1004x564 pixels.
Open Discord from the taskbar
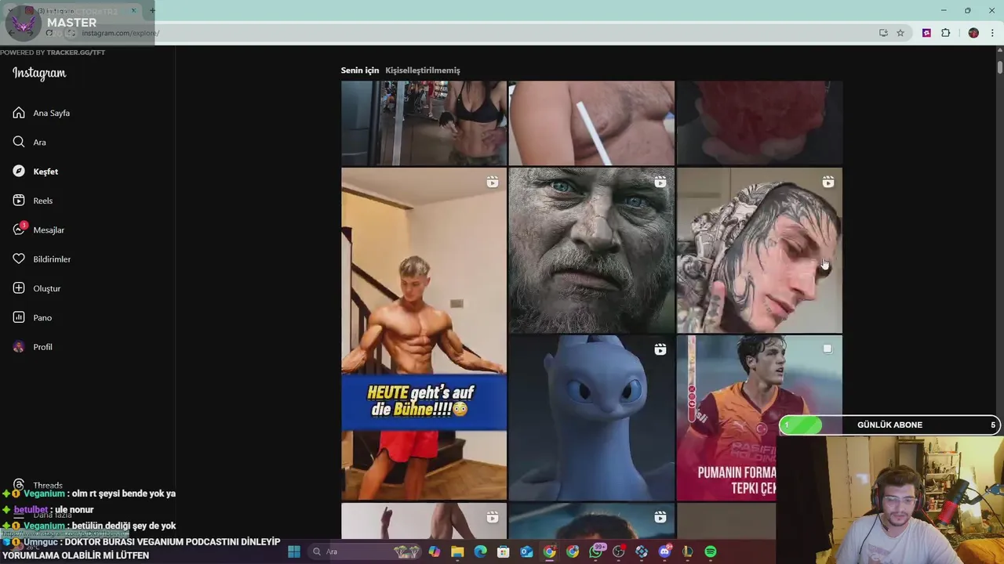[x=665, y=551]
